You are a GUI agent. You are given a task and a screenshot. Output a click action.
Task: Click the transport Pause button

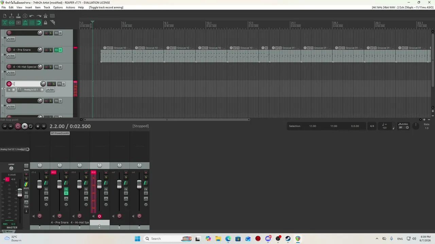pyautogui.click(x=43, y=126)
